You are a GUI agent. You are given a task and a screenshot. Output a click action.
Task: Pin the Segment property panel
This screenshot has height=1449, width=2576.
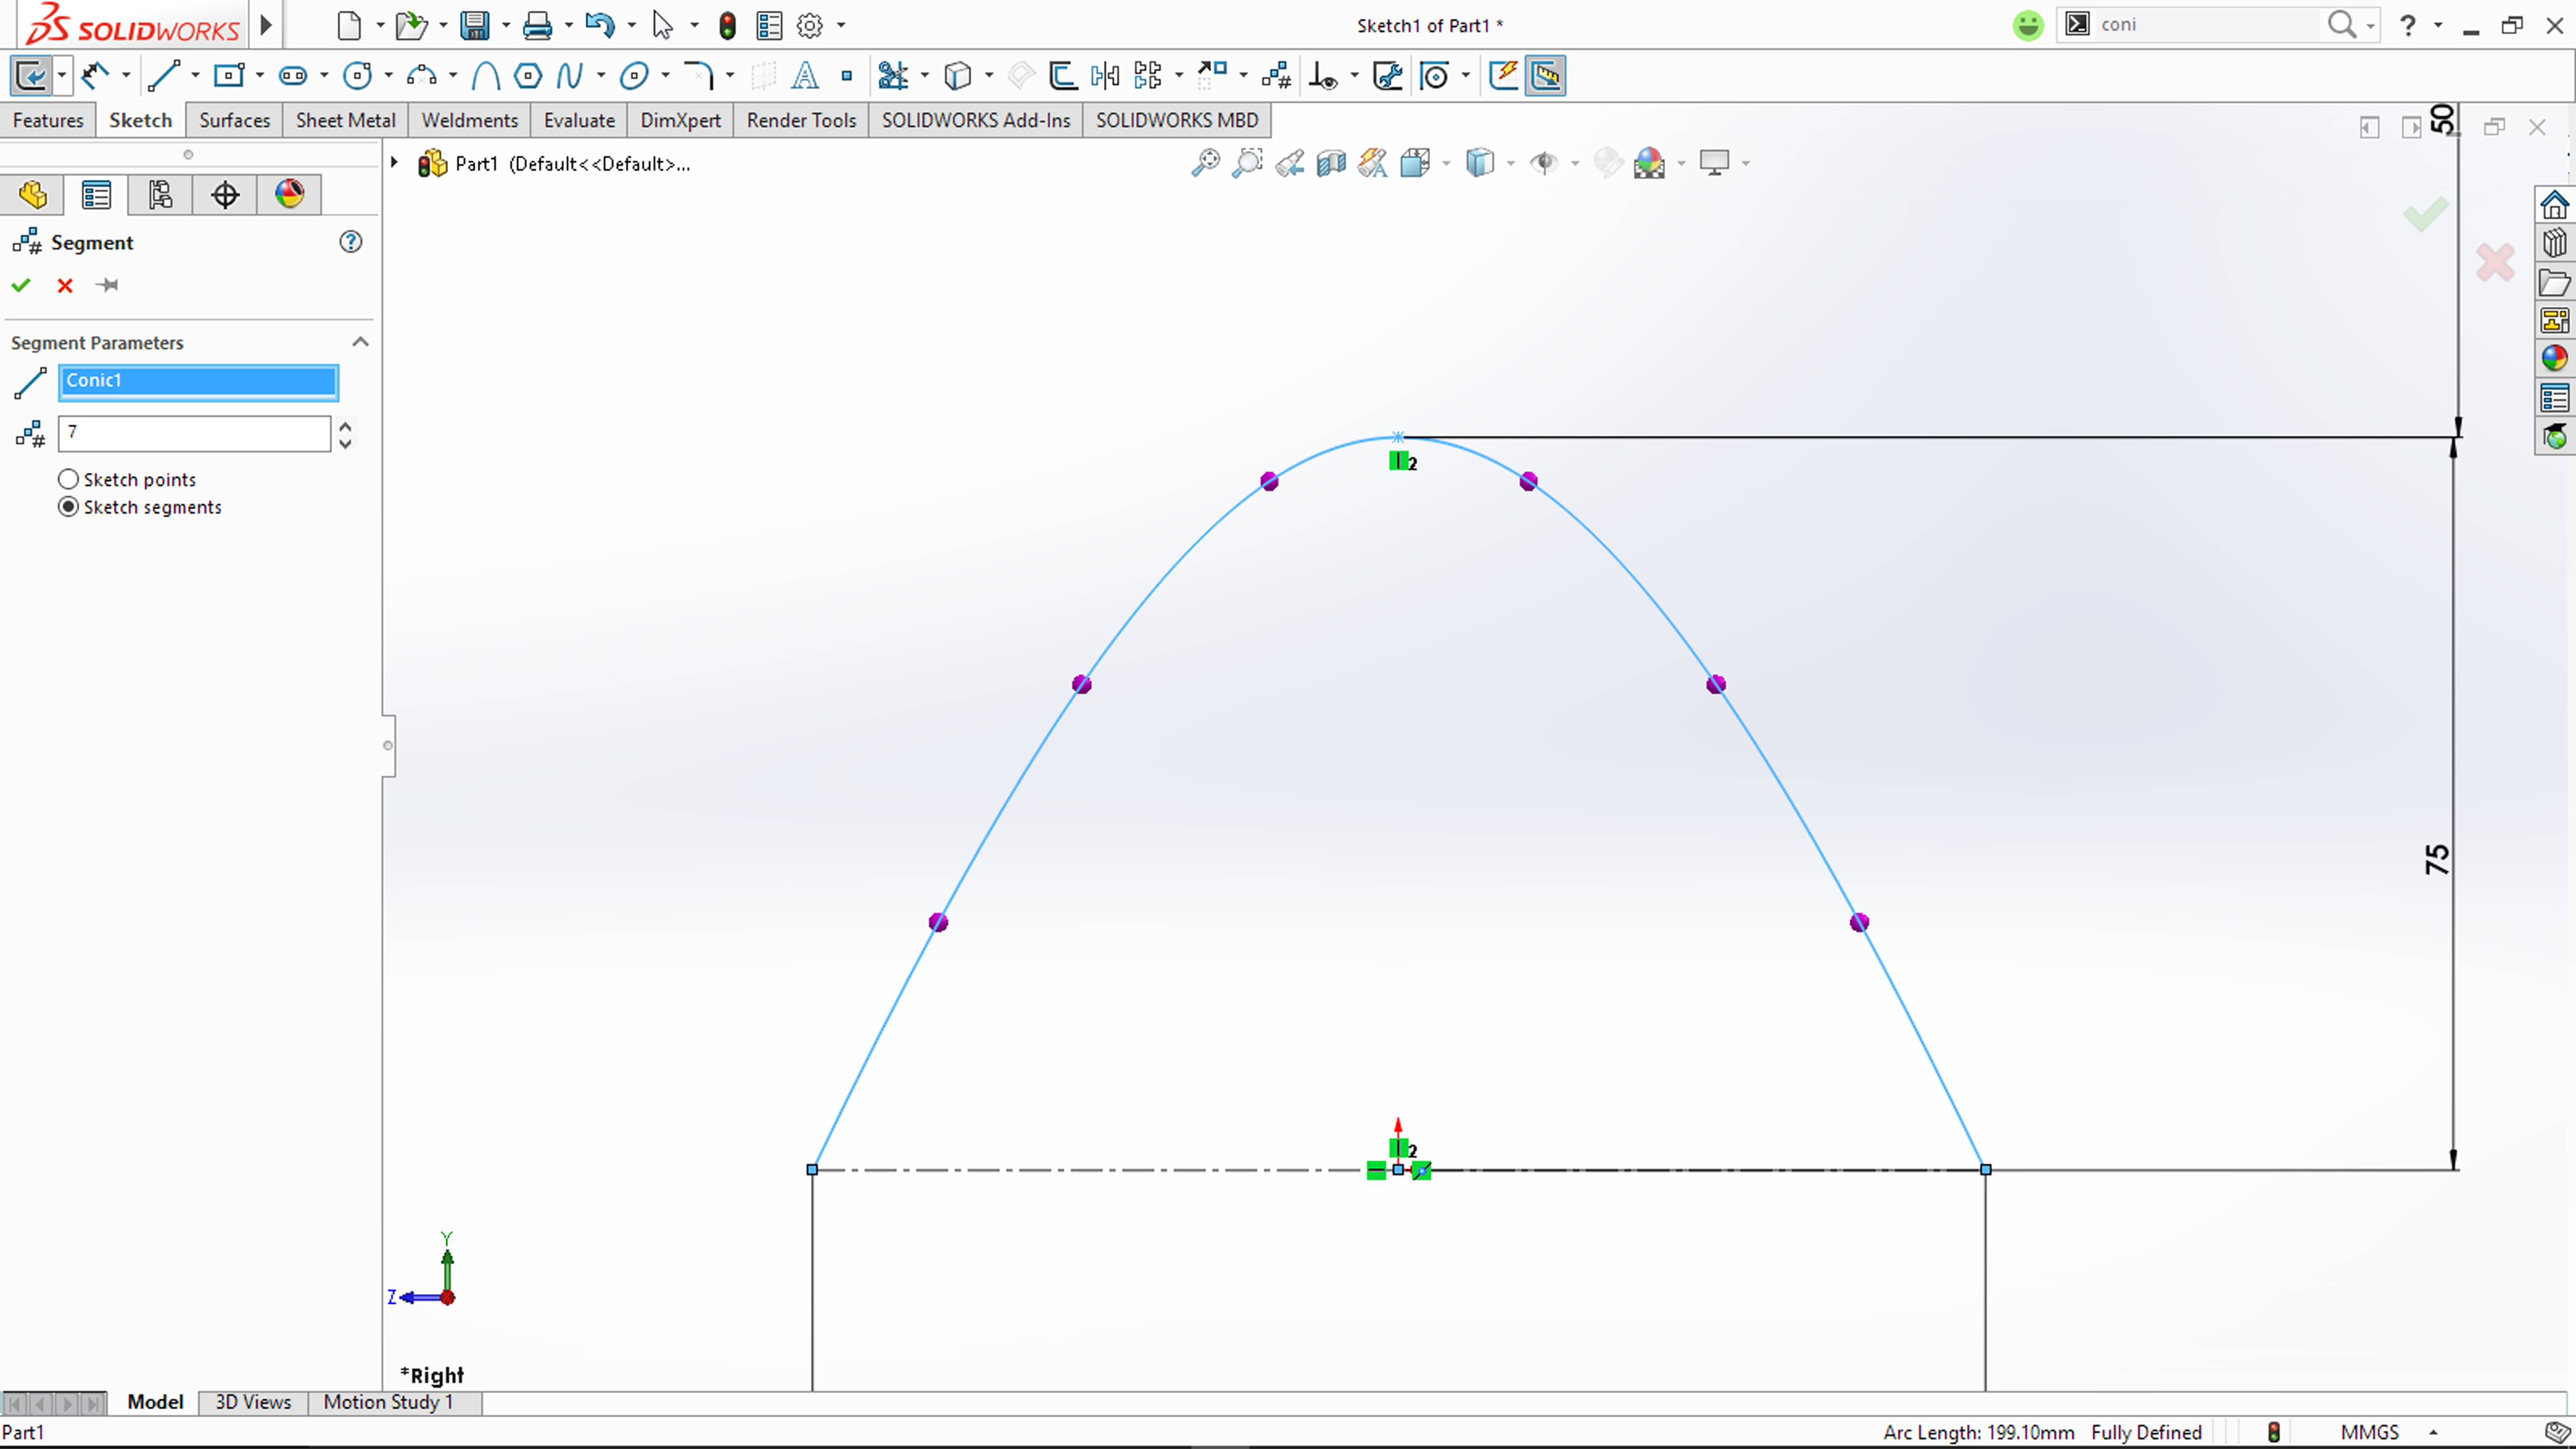click(x=108, y=285)
